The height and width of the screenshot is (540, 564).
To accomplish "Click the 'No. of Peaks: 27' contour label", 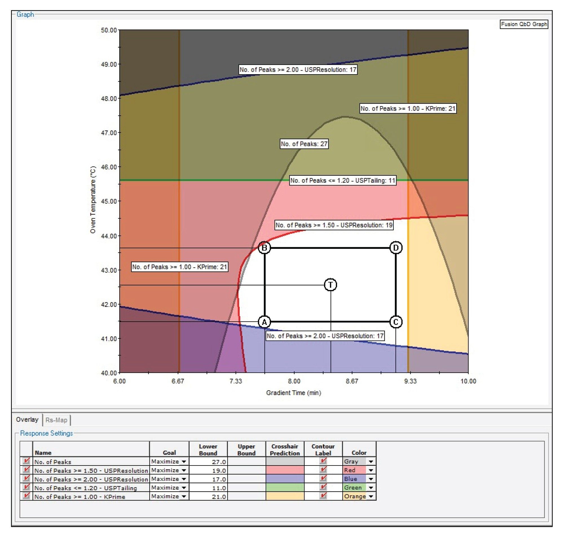I will [x=304, y=144].
